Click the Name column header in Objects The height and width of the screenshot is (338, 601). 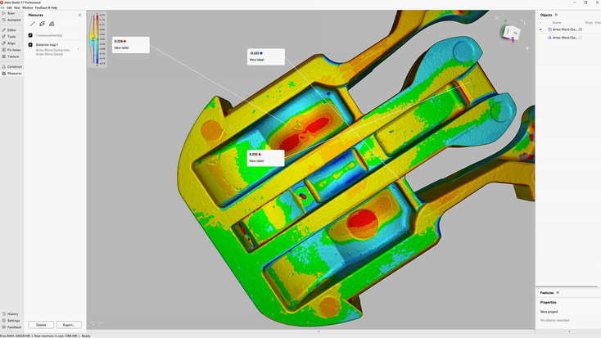pyautogui.click(x=557, y=23)
